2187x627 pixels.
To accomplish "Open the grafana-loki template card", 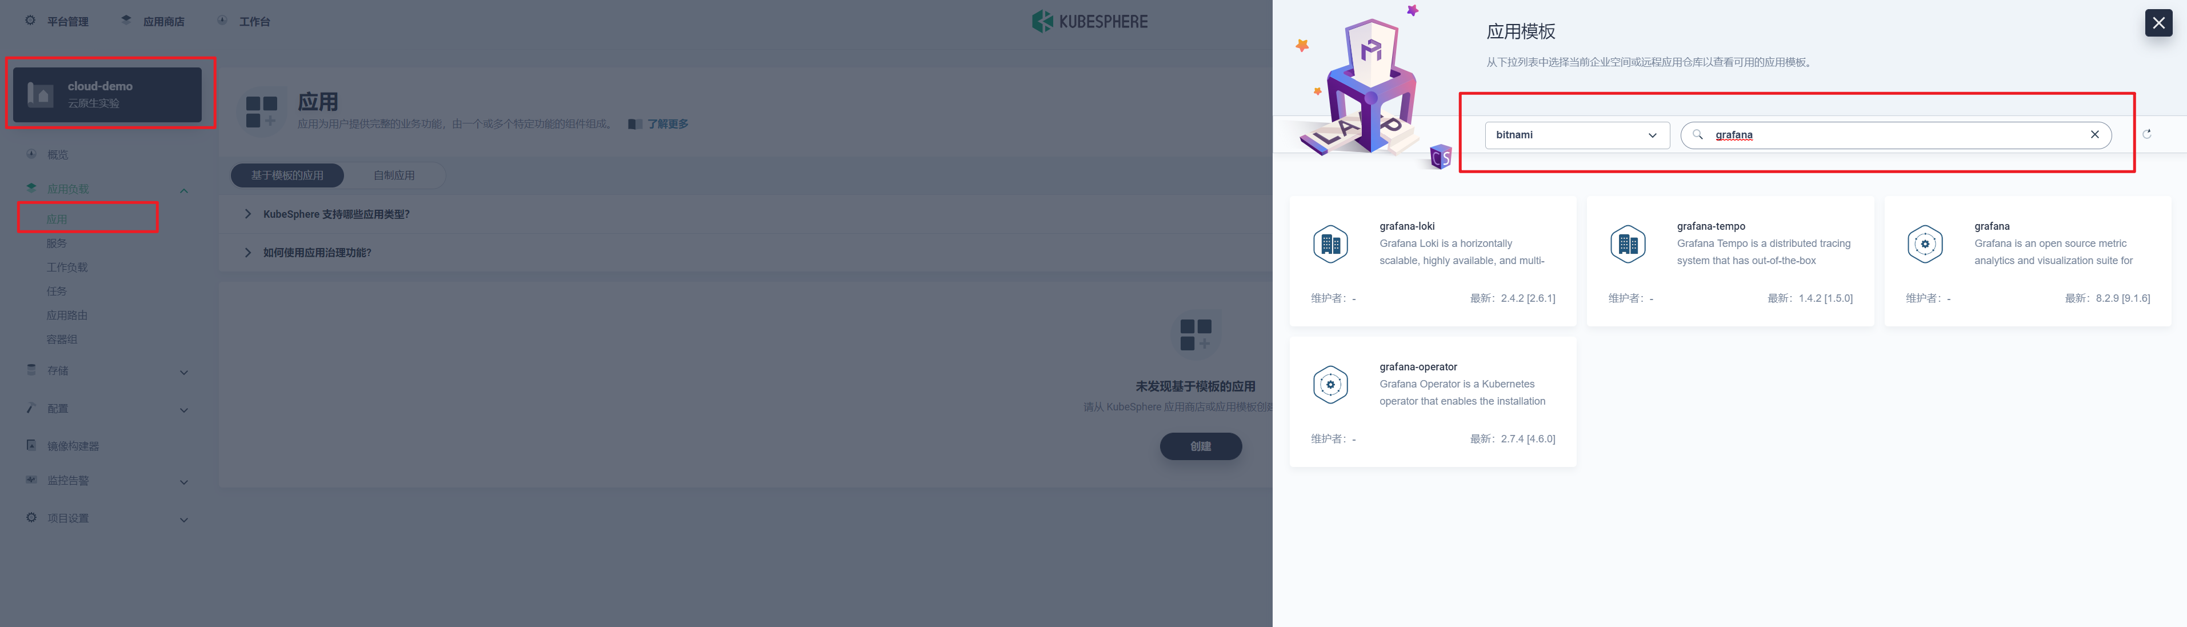I will 1432,261.
